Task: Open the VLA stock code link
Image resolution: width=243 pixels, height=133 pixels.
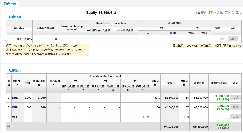Action: click(15, 117)
